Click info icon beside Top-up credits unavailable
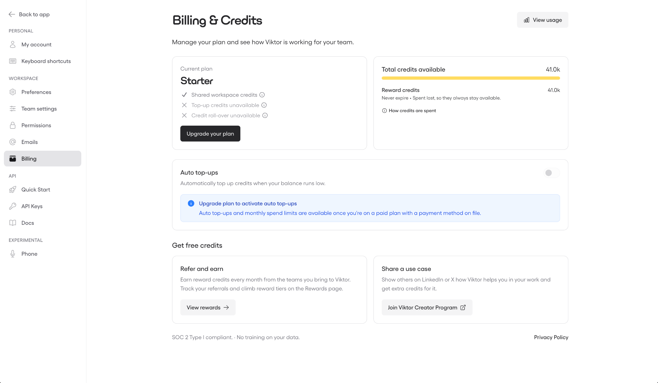 (264, 105)
